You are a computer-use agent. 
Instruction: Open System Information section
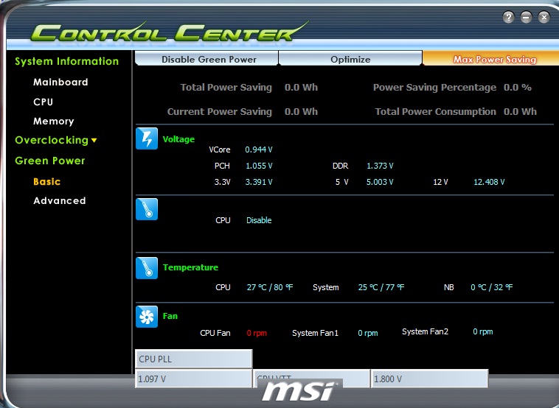(x=66, y=61)
